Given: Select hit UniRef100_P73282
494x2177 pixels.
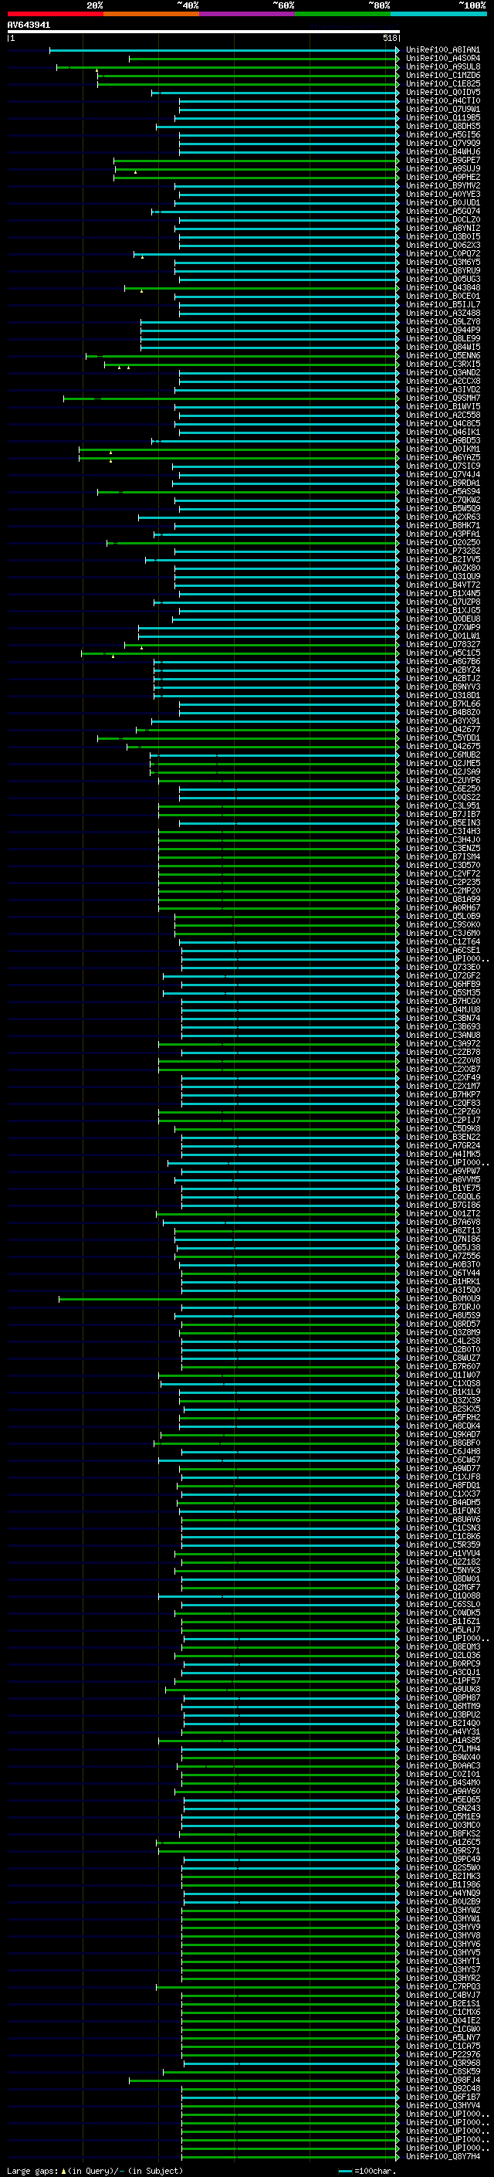Looking at the screenshot, I should point(442,551).
